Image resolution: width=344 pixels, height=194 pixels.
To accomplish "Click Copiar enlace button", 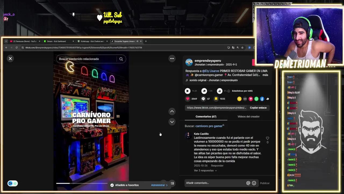I will 258,108.
